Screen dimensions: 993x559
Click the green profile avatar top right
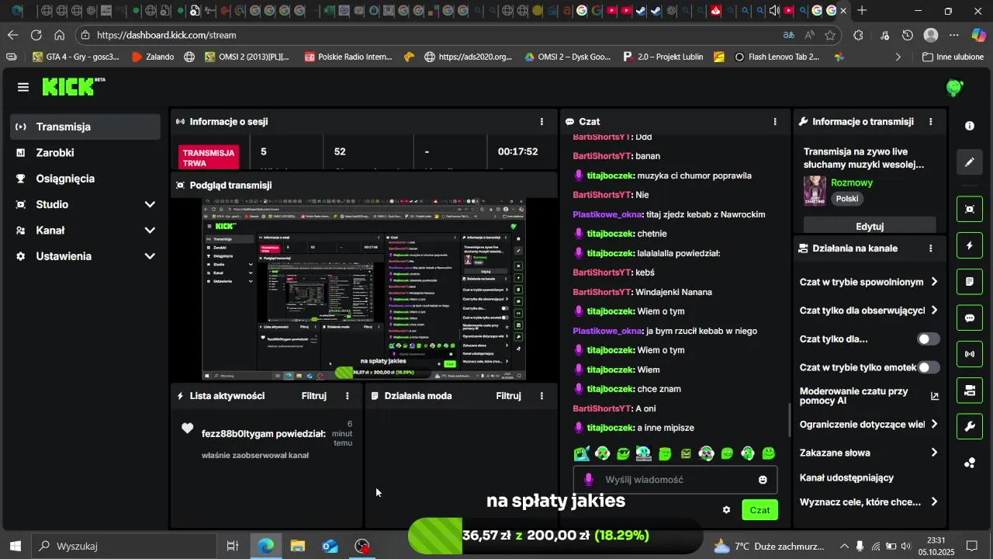pyautogui.click(x=955, y=88)
